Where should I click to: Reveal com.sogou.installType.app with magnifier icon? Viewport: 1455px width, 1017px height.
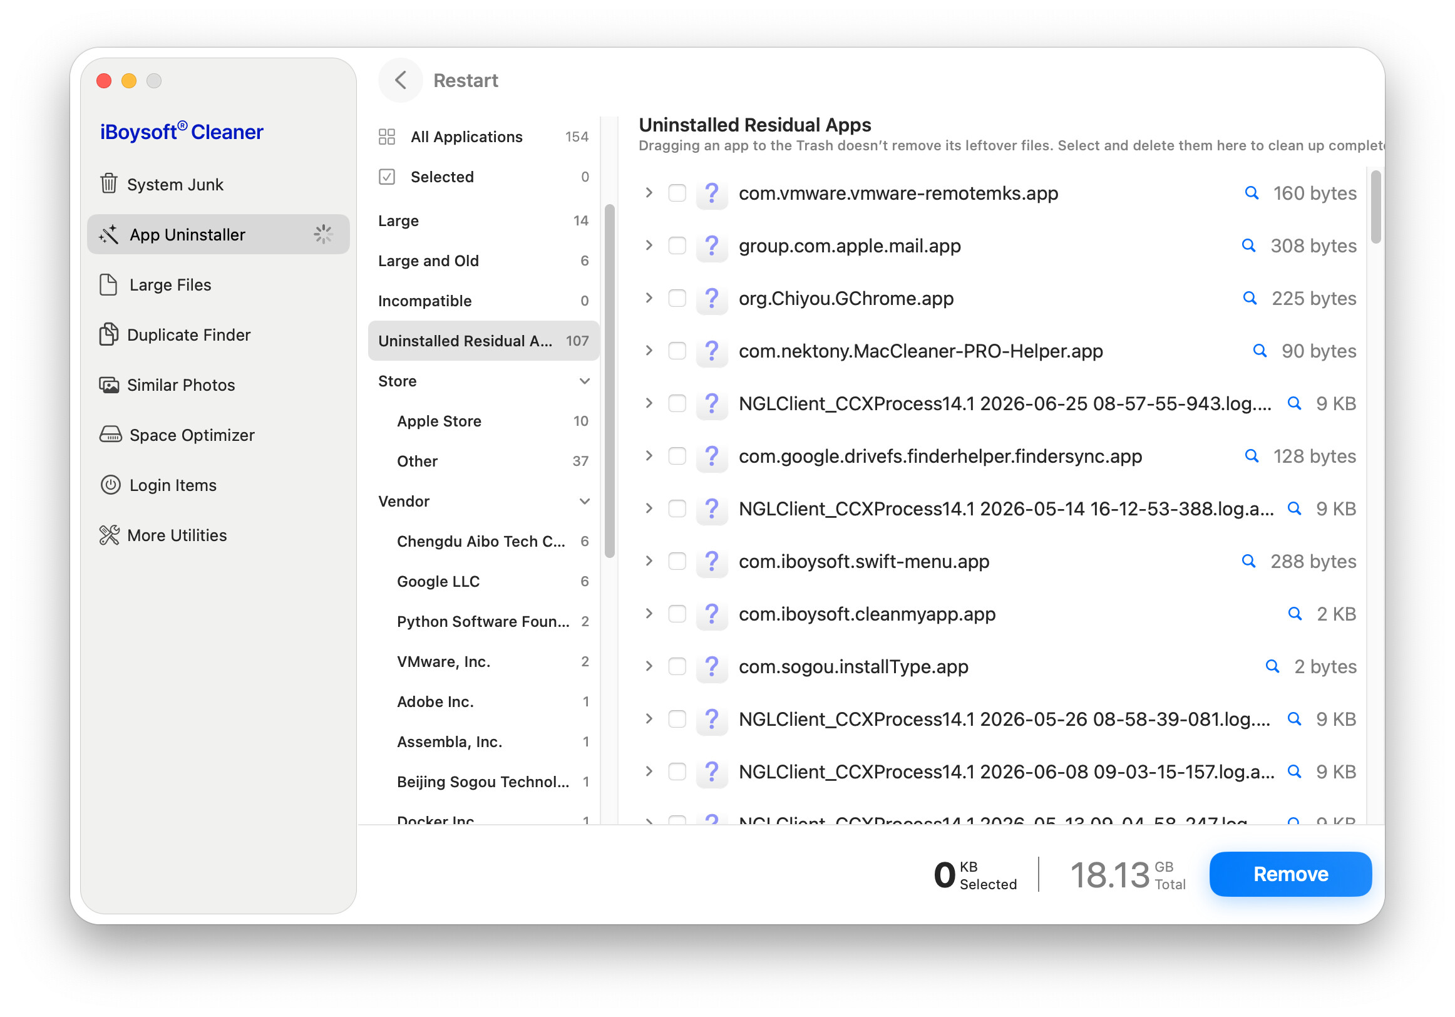click(1272, 666)
